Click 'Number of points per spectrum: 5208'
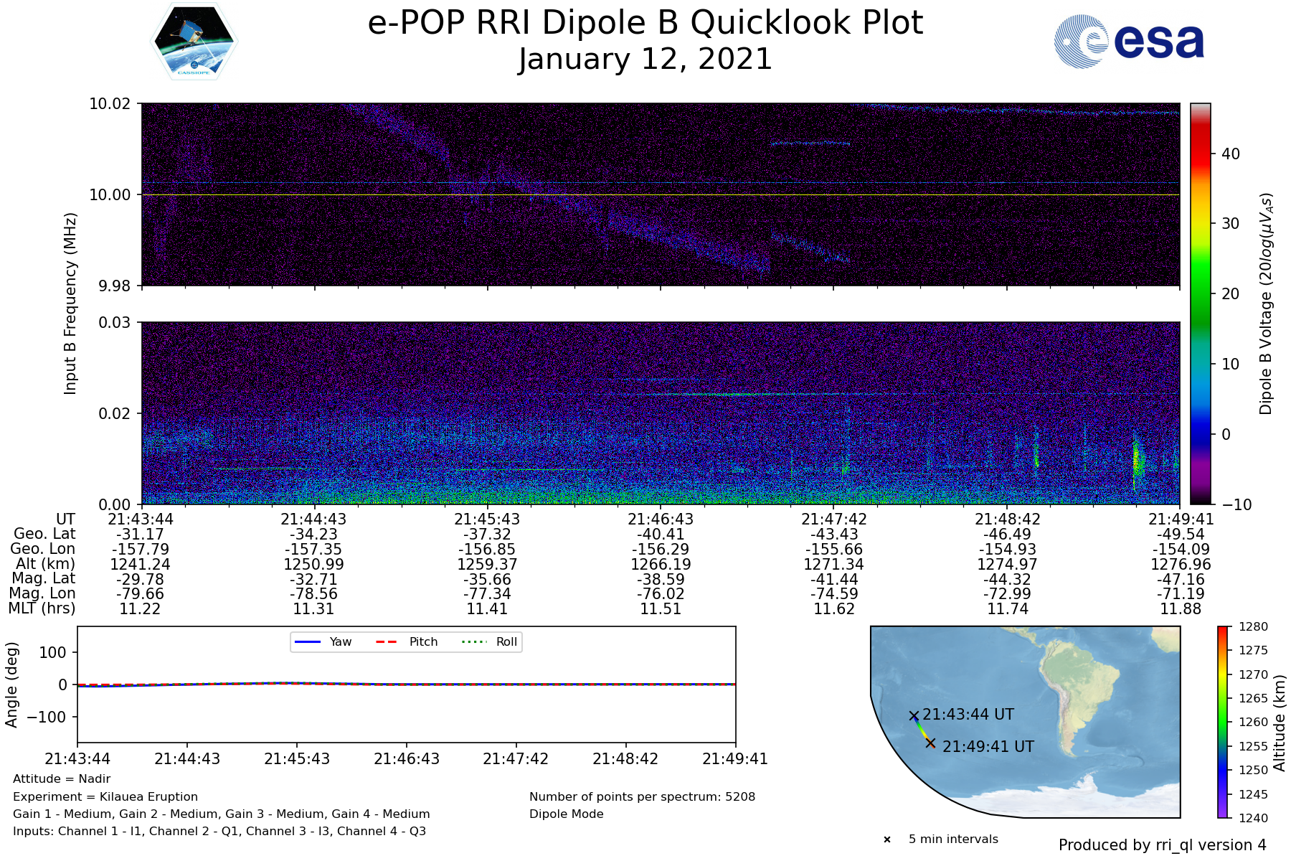The height and width of the screenshot is (861, 1291). 642,796
